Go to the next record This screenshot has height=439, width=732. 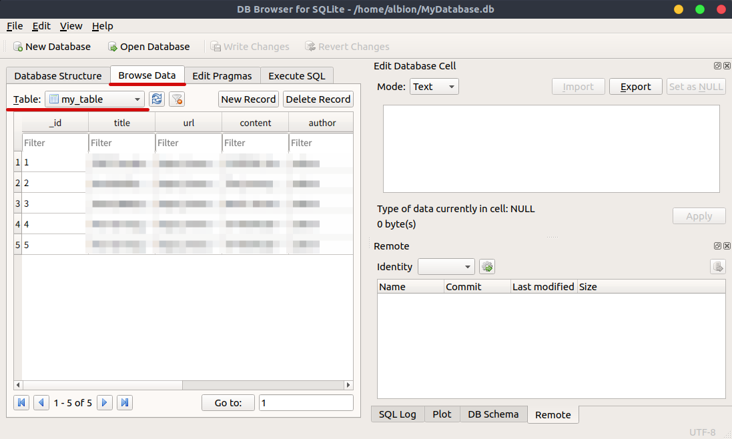[x=104, y=402]
